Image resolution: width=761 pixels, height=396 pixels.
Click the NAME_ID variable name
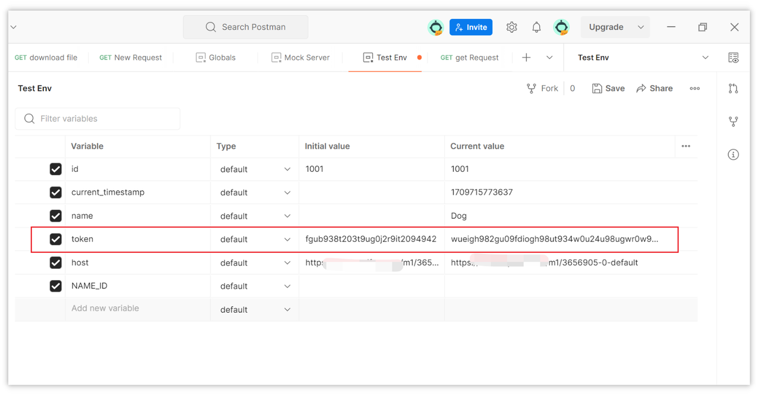pyautogui.click(x=90, y=286)
